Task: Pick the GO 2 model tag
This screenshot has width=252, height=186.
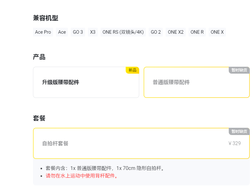Action: point(156,32)
